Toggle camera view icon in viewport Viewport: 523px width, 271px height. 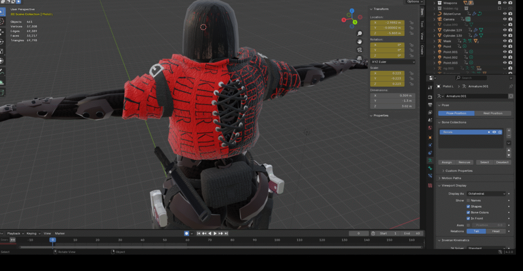(360, 50)
